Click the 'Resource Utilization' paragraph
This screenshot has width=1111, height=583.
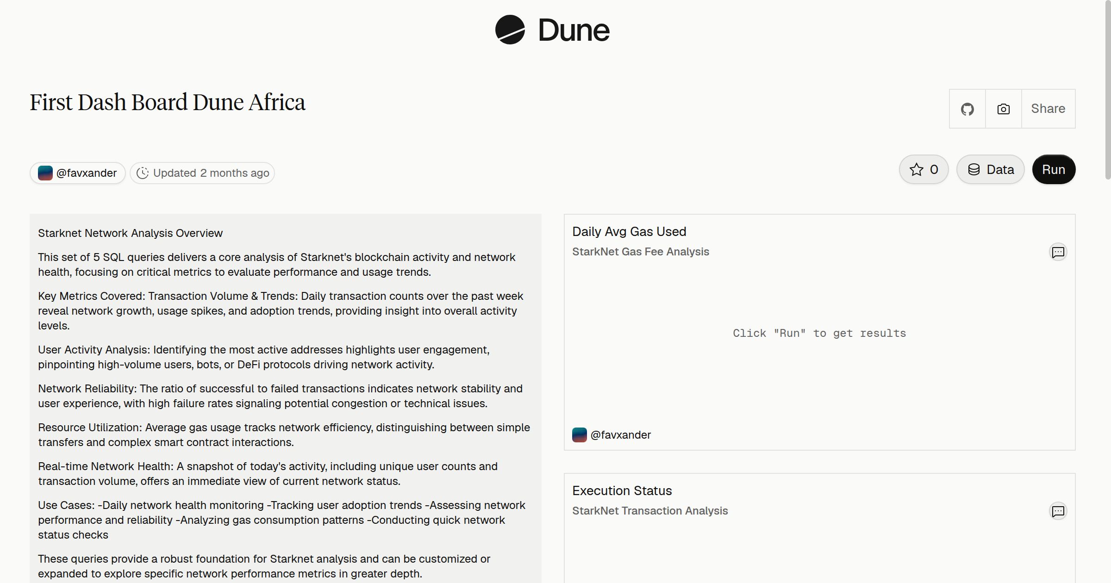click(x=284, y=435)
